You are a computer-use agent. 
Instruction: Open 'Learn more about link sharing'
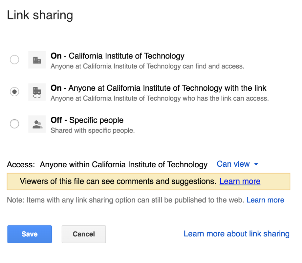point(236,234)
